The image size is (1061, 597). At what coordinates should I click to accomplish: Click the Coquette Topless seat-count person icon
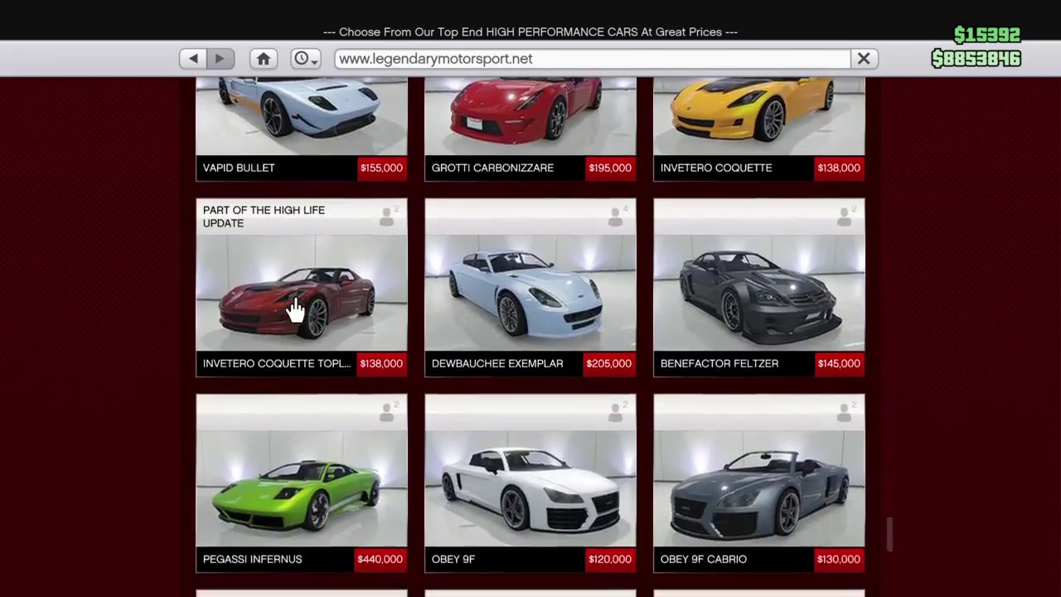pos(388,216)
